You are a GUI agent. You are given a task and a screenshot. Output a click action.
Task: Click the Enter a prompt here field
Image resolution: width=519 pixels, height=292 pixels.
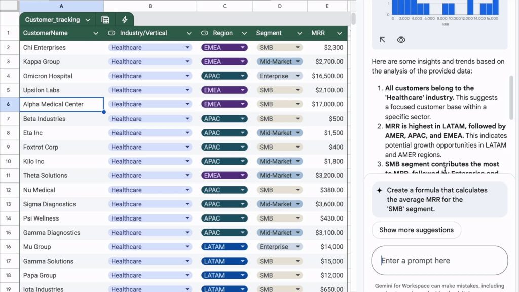(x=439, y=261)
